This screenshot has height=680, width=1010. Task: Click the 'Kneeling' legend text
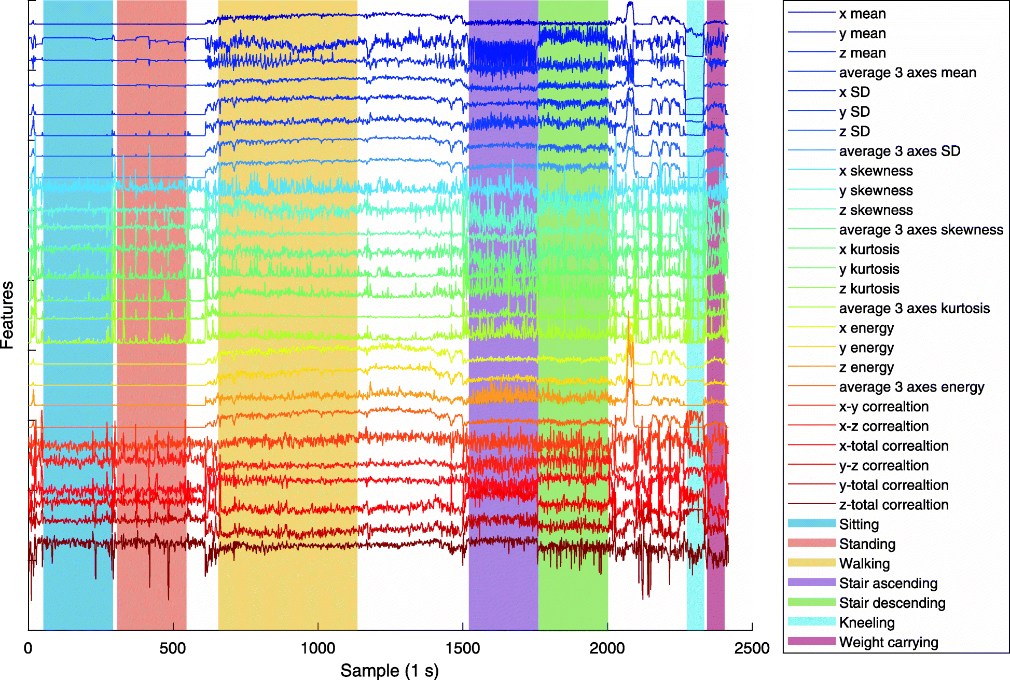pos(867,622)
